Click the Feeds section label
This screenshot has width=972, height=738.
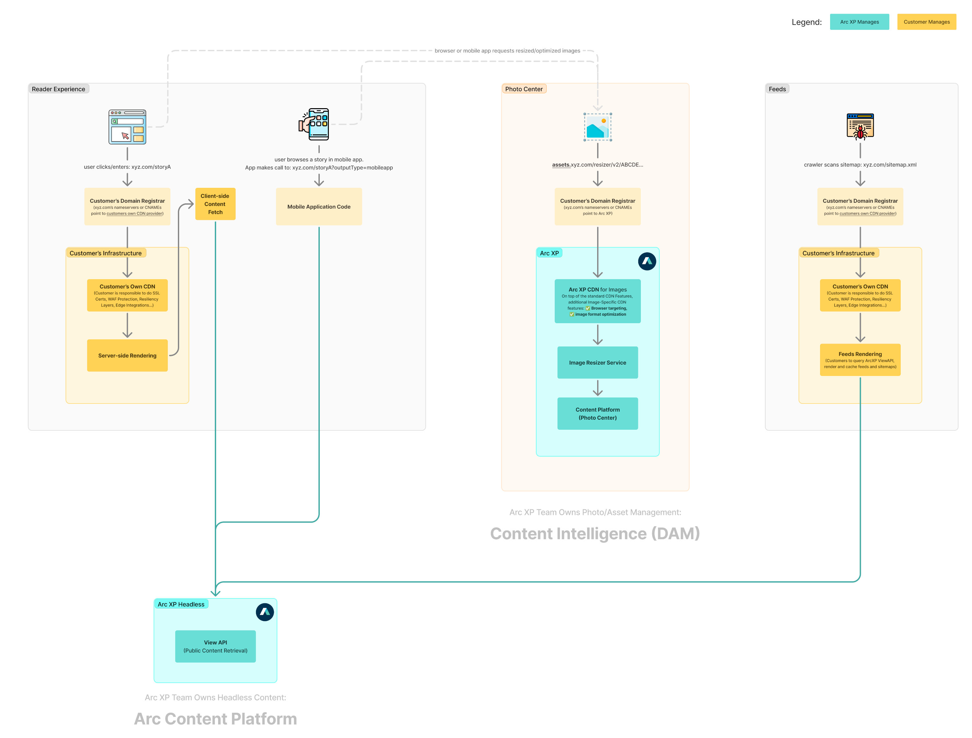click(777, 89)
